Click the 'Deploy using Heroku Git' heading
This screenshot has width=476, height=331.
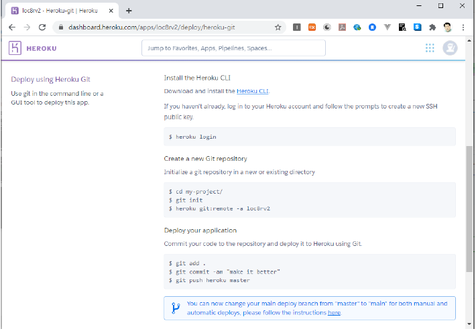(51, 80)
